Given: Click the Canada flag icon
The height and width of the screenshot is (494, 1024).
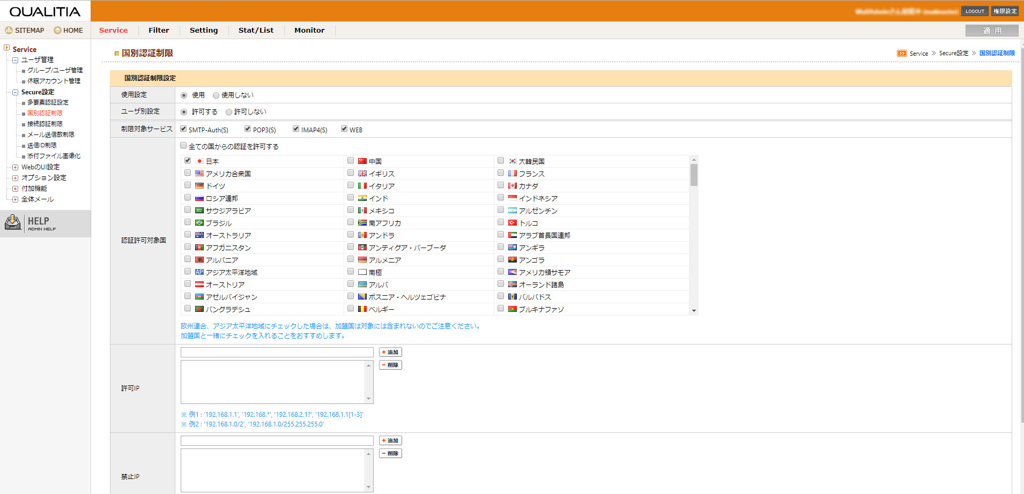Looking at the screenshot, I should [513, 186].
